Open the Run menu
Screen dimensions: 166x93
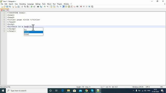pos(54,4)
